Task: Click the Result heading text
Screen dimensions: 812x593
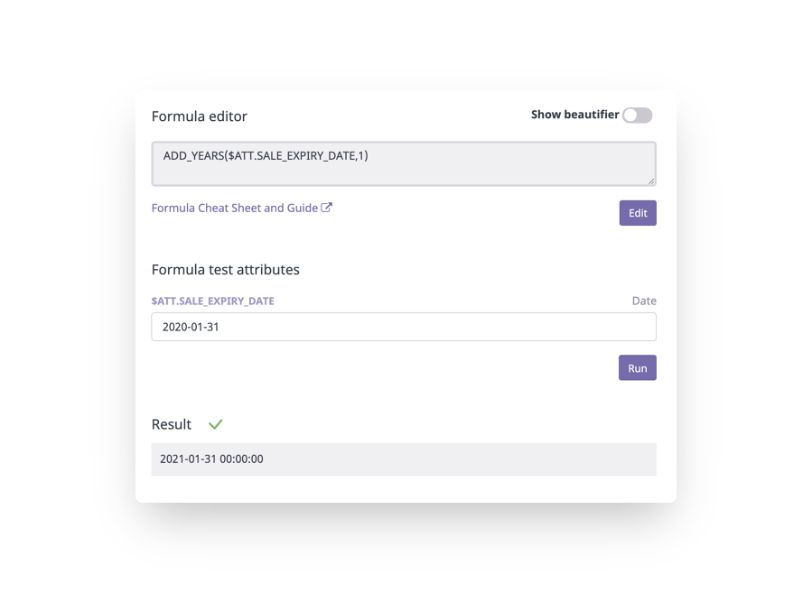Action: coord(172,424)
